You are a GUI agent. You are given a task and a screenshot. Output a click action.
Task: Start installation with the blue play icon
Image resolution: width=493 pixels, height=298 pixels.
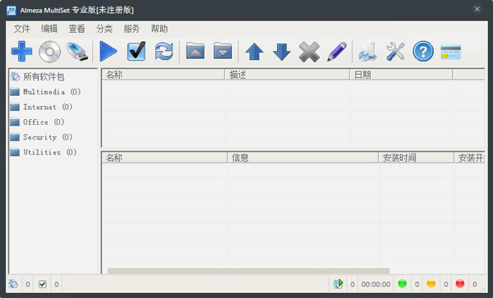tap(108, 51)
